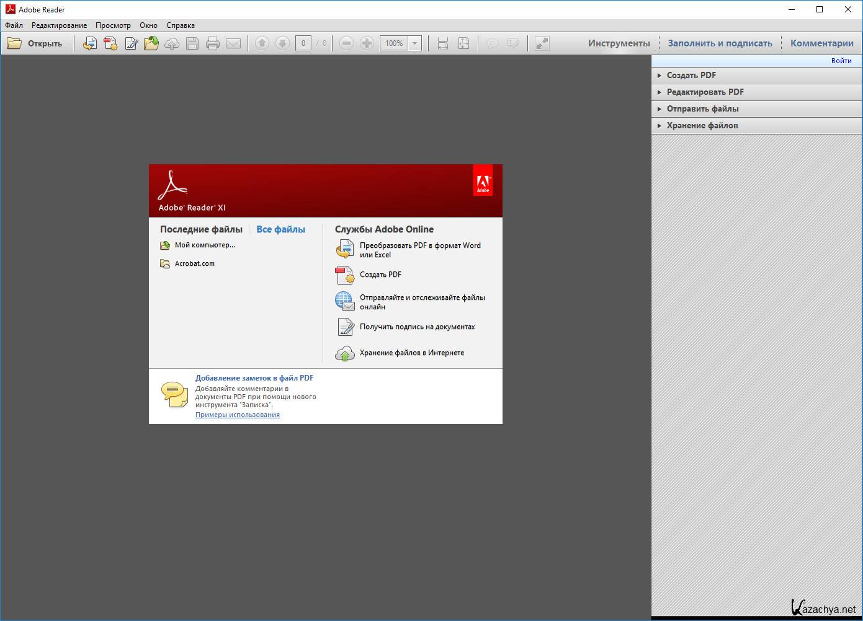The width and height of the screenshot is (863, 621).
Task: Click the highlight text toolbar icon
Action: pos(512,43)
